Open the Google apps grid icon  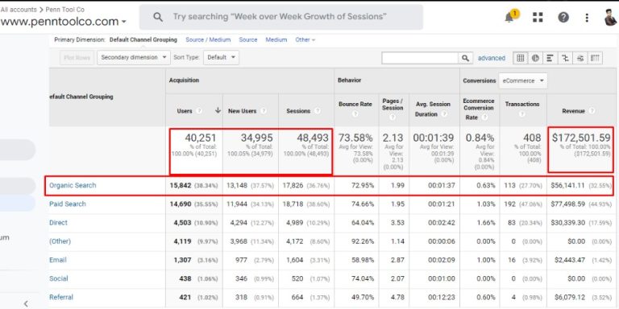click(x=538, y=18)
